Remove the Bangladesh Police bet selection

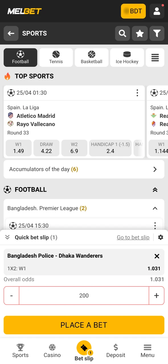[157, 256]
